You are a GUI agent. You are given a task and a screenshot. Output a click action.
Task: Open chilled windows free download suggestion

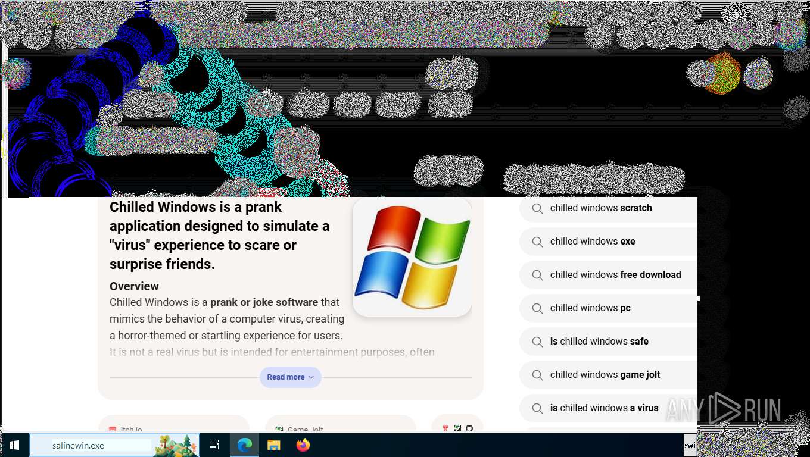click(608, 275)
